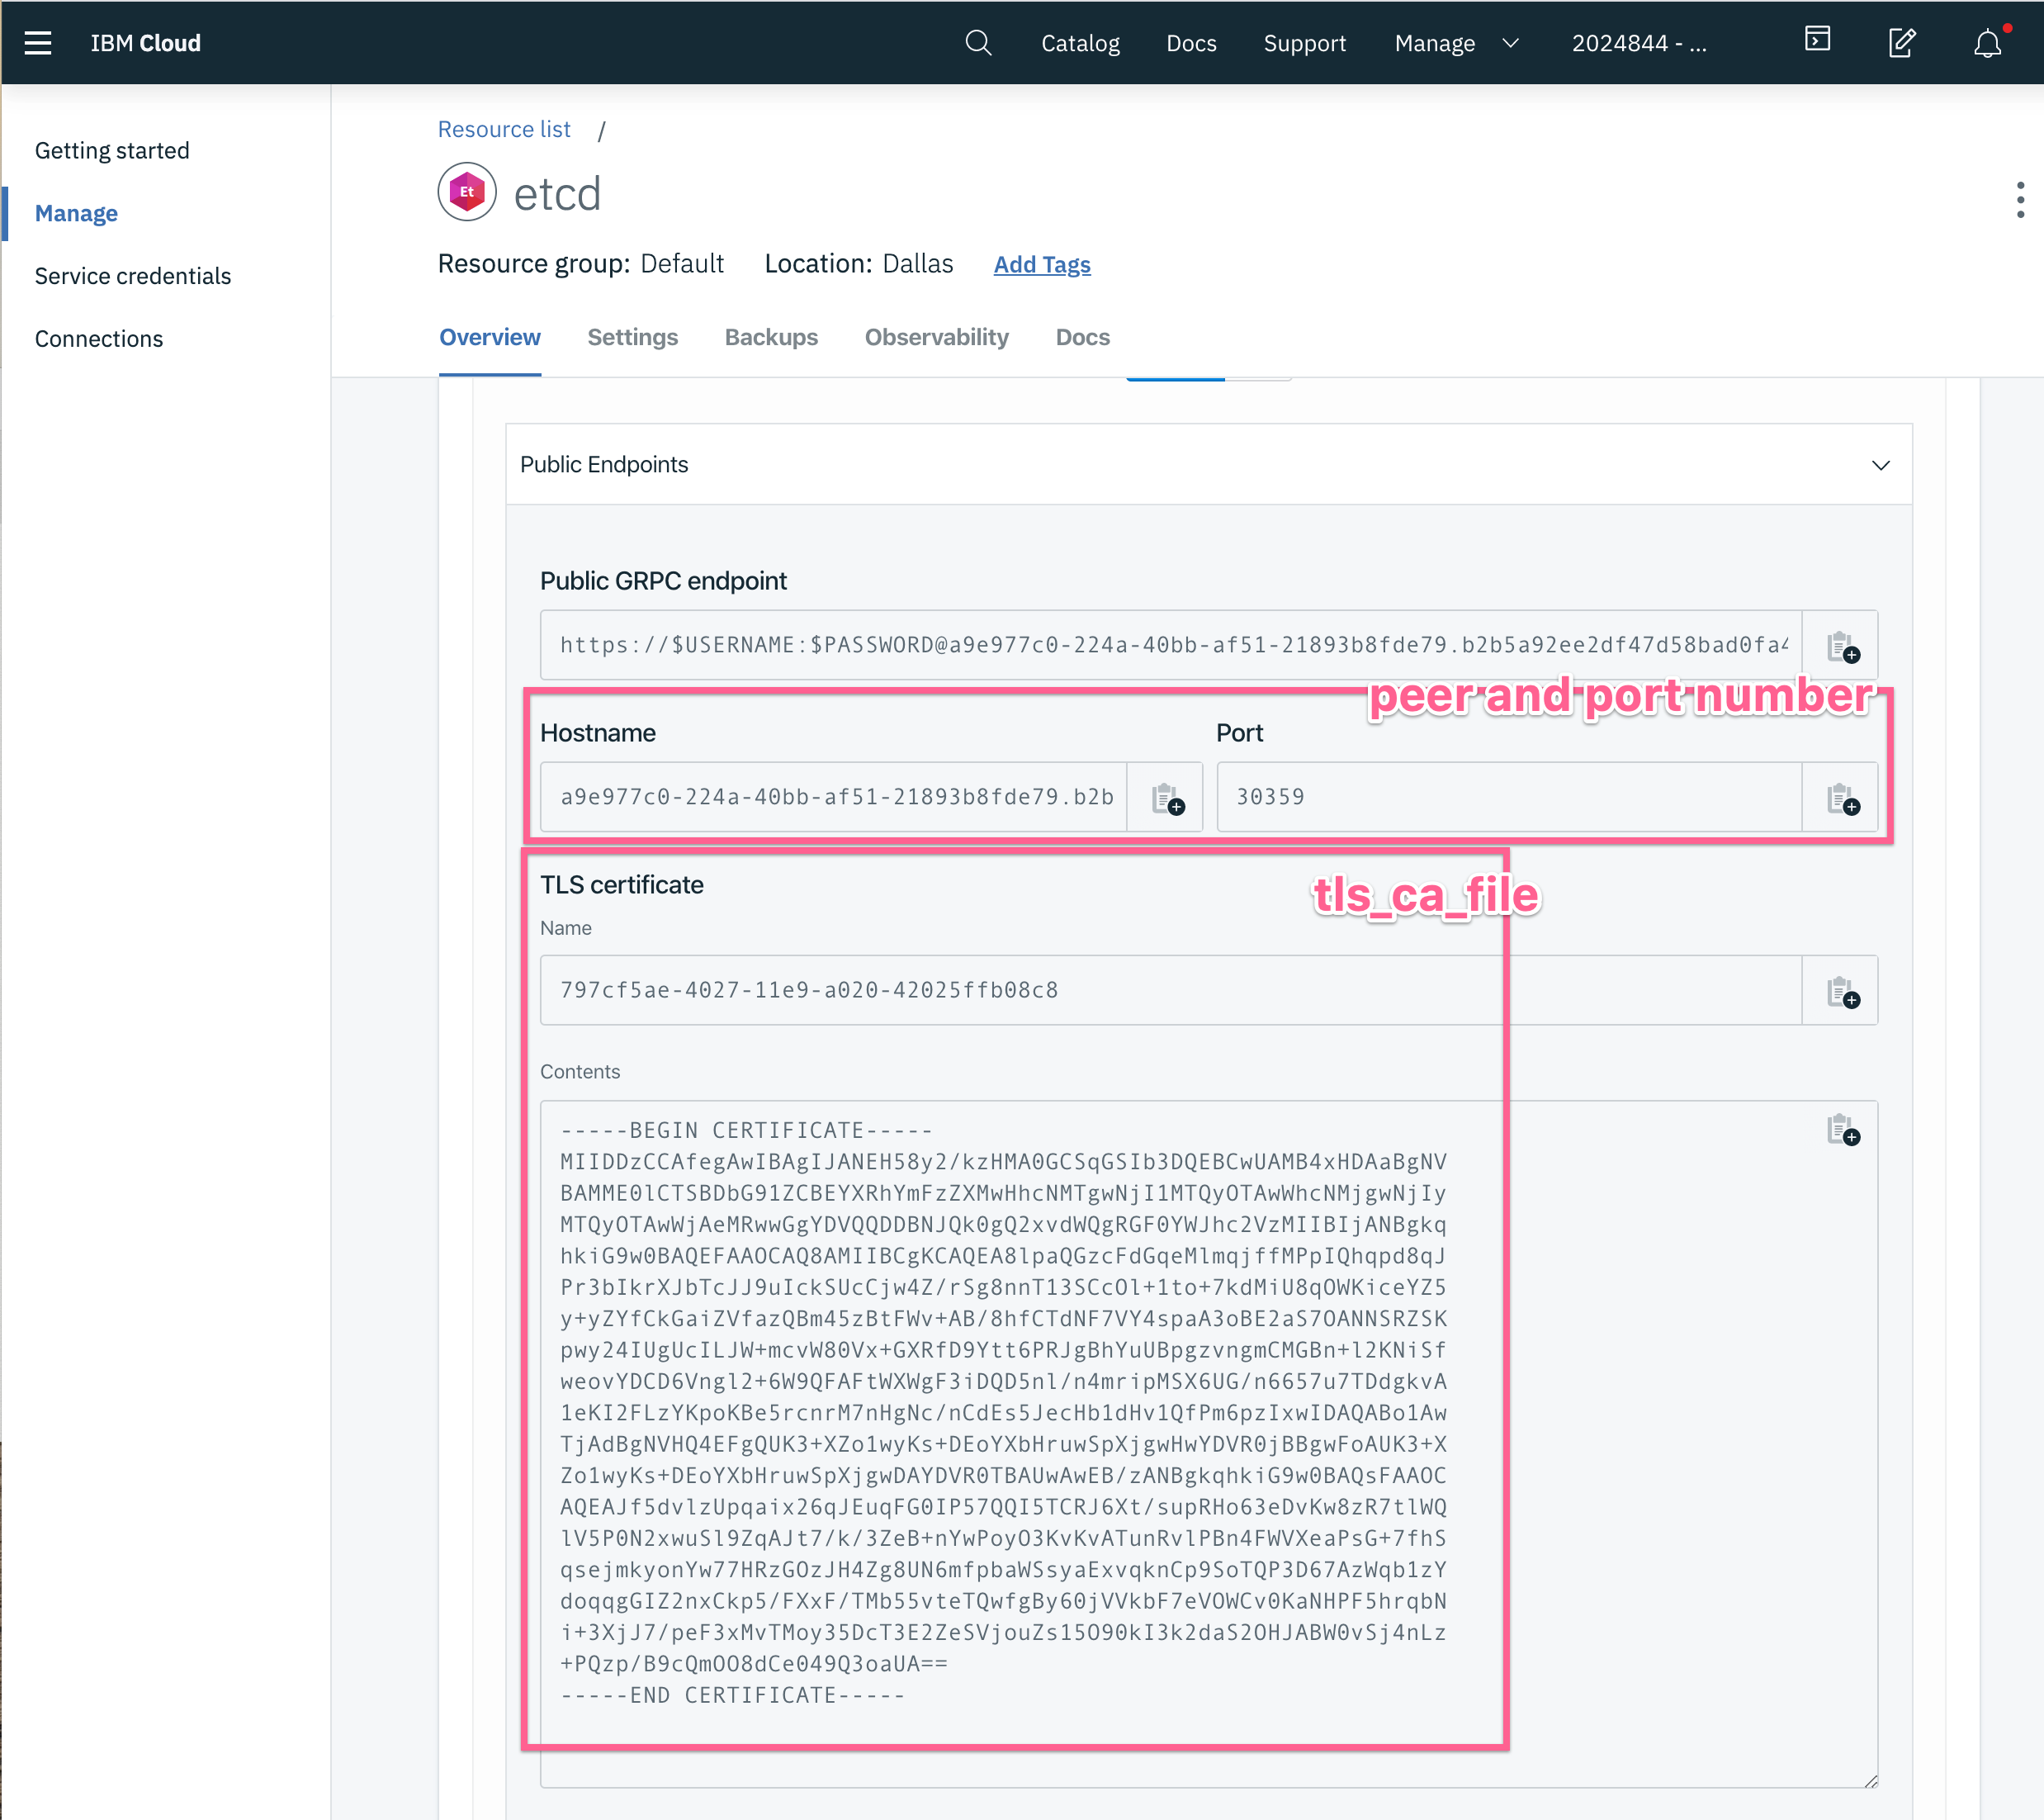Open the notifications bell
The height and width of the screenshot is (1820, 2044).
(x=1986, y=42)
